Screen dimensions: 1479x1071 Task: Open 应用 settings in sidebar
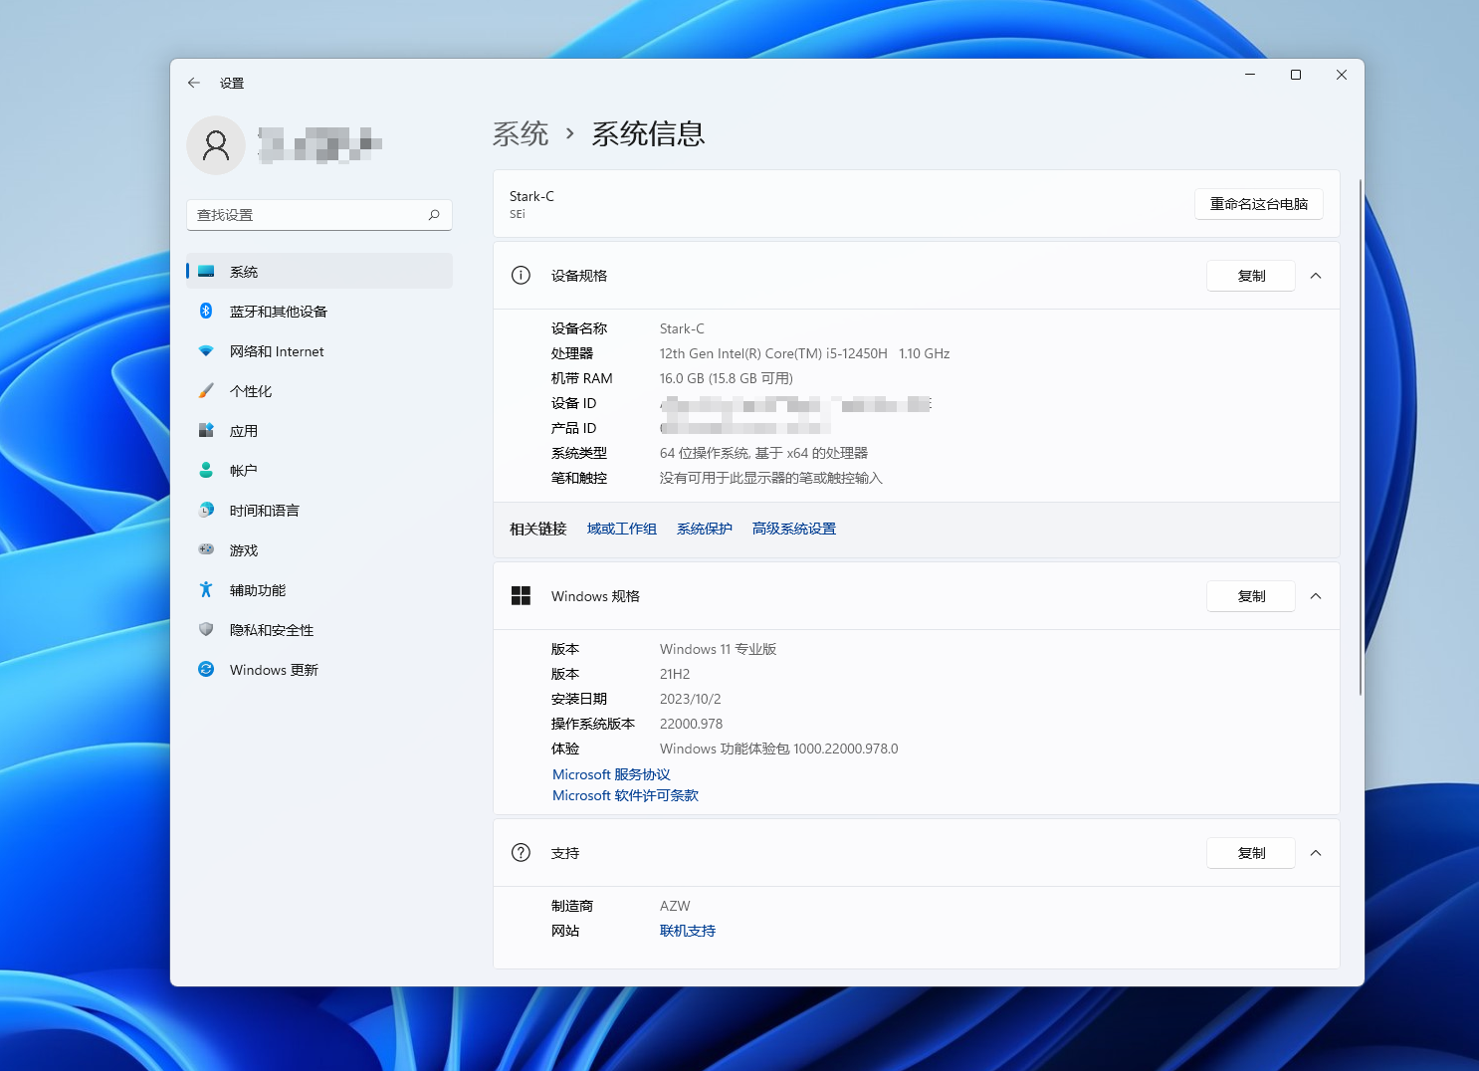319,430
